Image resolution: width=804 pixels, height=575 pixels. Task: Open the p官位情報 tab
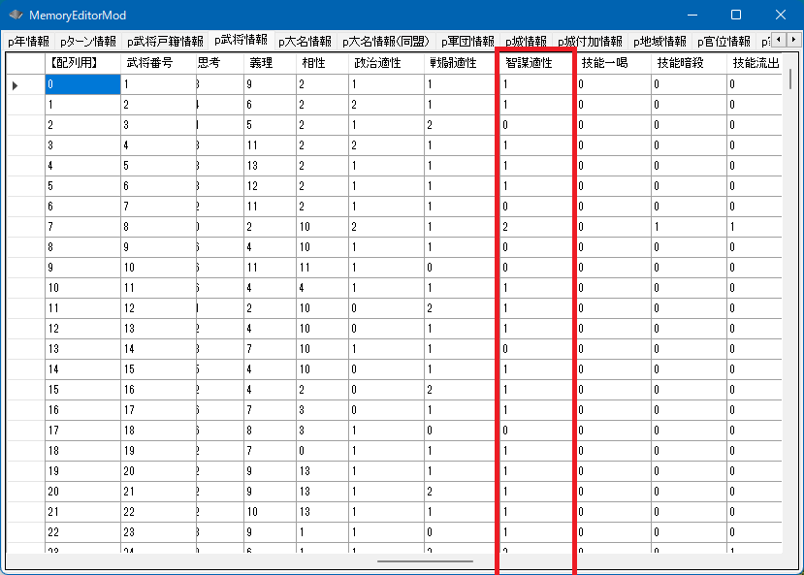coord(724,42)
